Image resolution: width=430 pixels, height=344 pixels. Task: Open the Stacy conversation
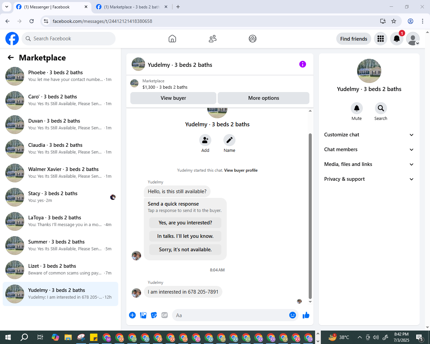60,197
